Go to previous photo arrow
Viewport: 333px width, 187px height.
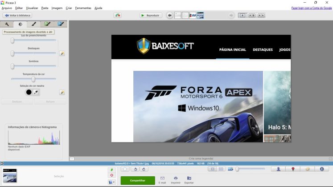click(x=169, y=15)
